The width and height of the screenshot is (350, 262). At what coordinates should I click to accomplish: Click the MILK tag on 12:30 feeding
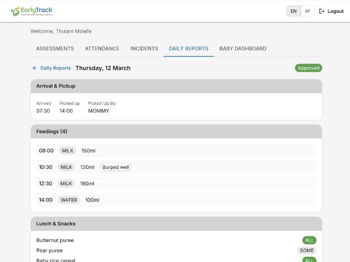coord(66,183)
